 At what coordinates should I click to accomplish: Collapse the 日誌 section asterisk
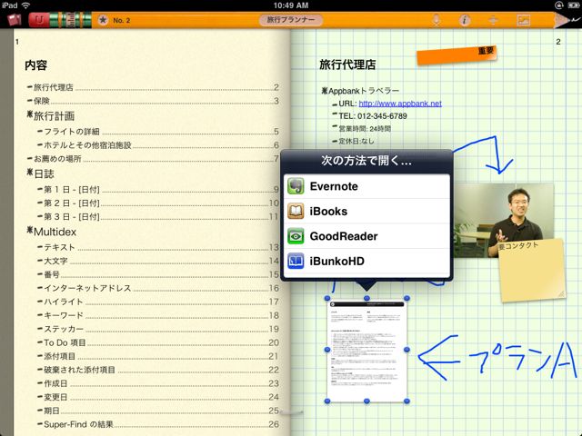30,172
